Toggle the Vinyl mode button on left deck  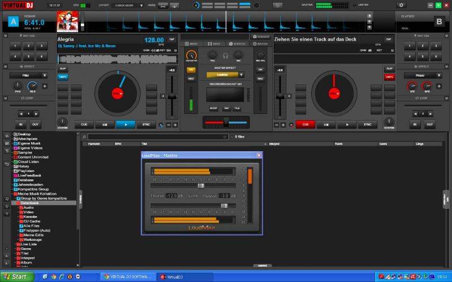(x=63, y=77)
